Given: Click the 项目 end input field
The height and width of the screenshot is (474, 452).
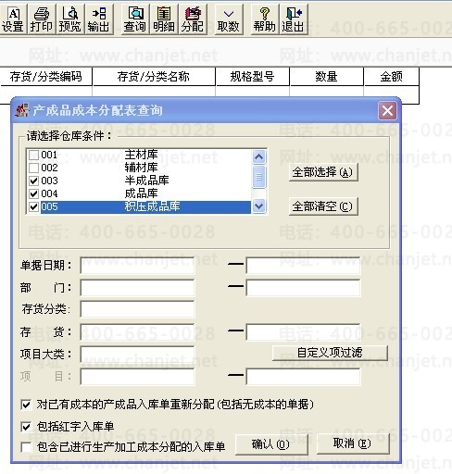Looking at the screenshot, I should (x=303, y=377).
